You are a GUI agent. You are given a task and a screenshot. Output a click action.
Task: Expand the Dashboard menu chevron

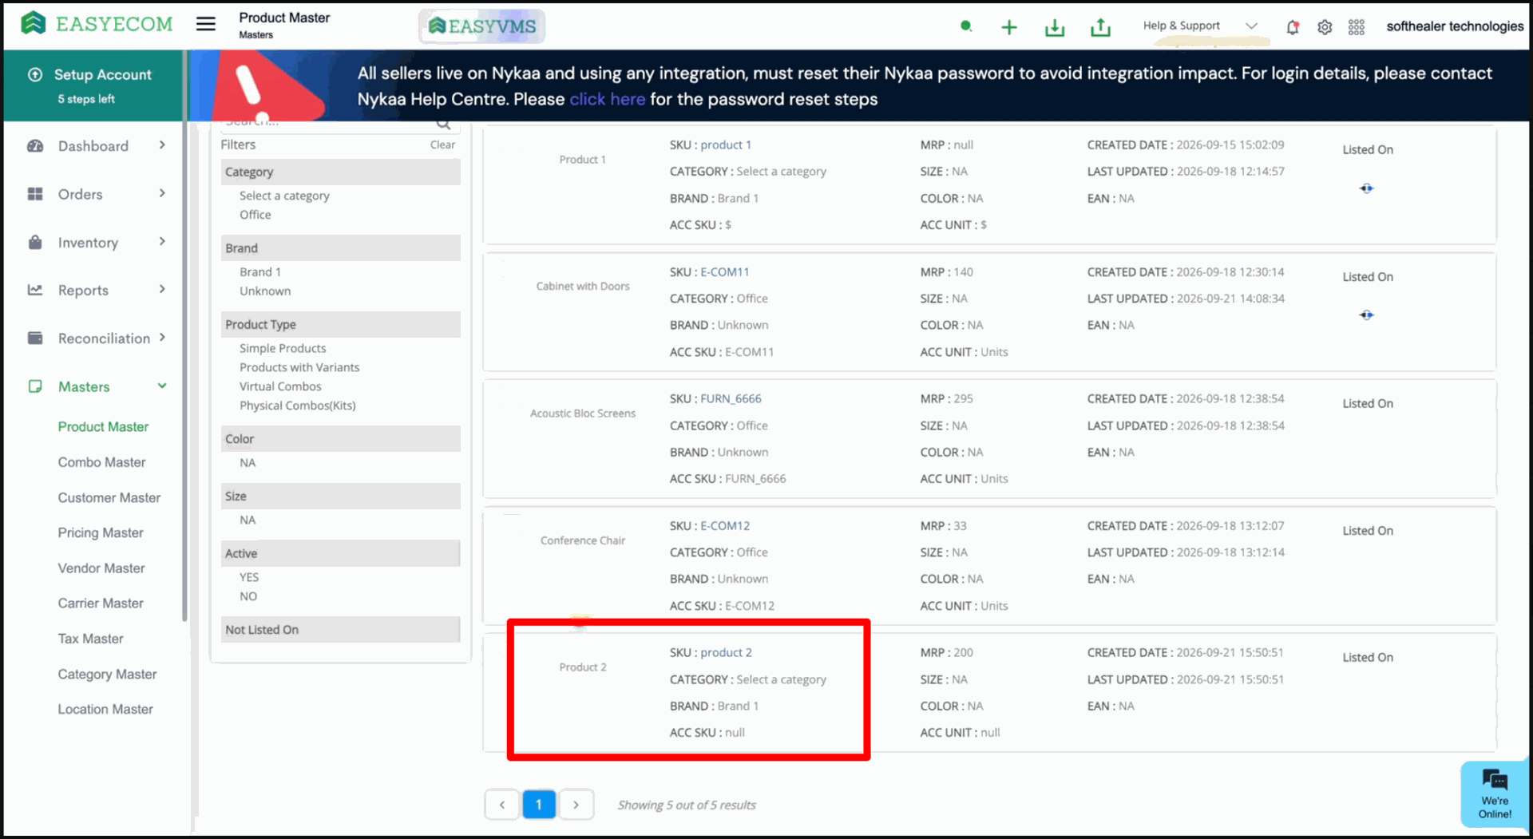pos(162,145)
